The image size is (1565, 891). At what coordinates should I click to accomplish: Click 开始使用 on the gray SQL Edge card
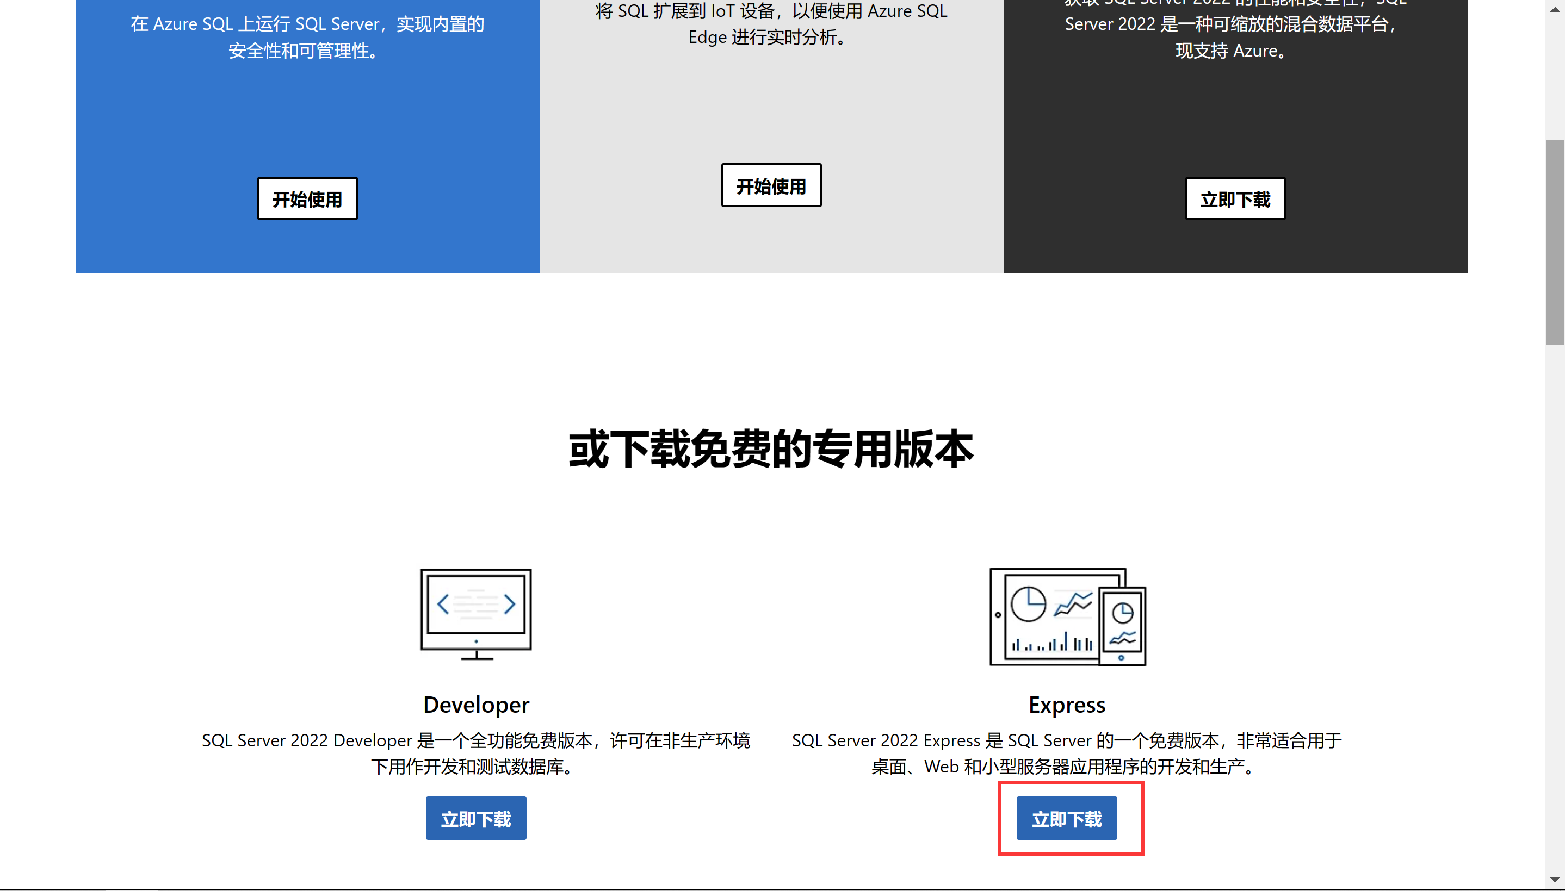pos(771,185)
